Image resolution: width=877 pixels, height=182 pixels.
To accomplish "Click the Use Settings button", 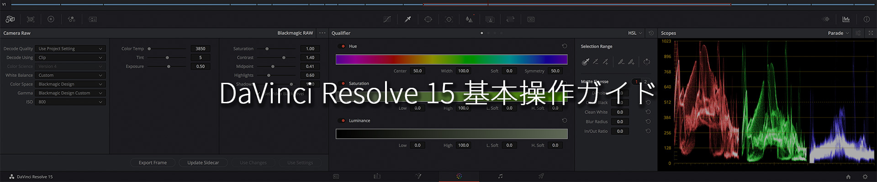I will (300, 162).
